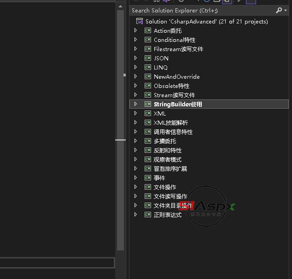Expand the NewAndOverride project node
The width and height of the screenshot is (292, 279).
point(136,76)
